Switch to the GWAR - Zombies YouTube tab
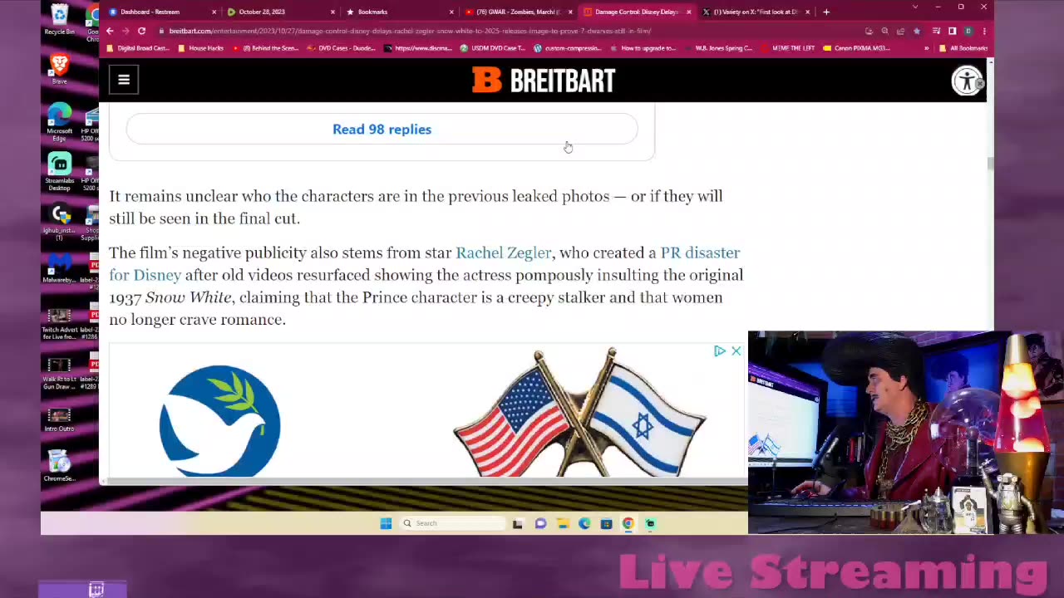Image resolution: width=1064 pixels, height=598 pixels. click(518, 12)
